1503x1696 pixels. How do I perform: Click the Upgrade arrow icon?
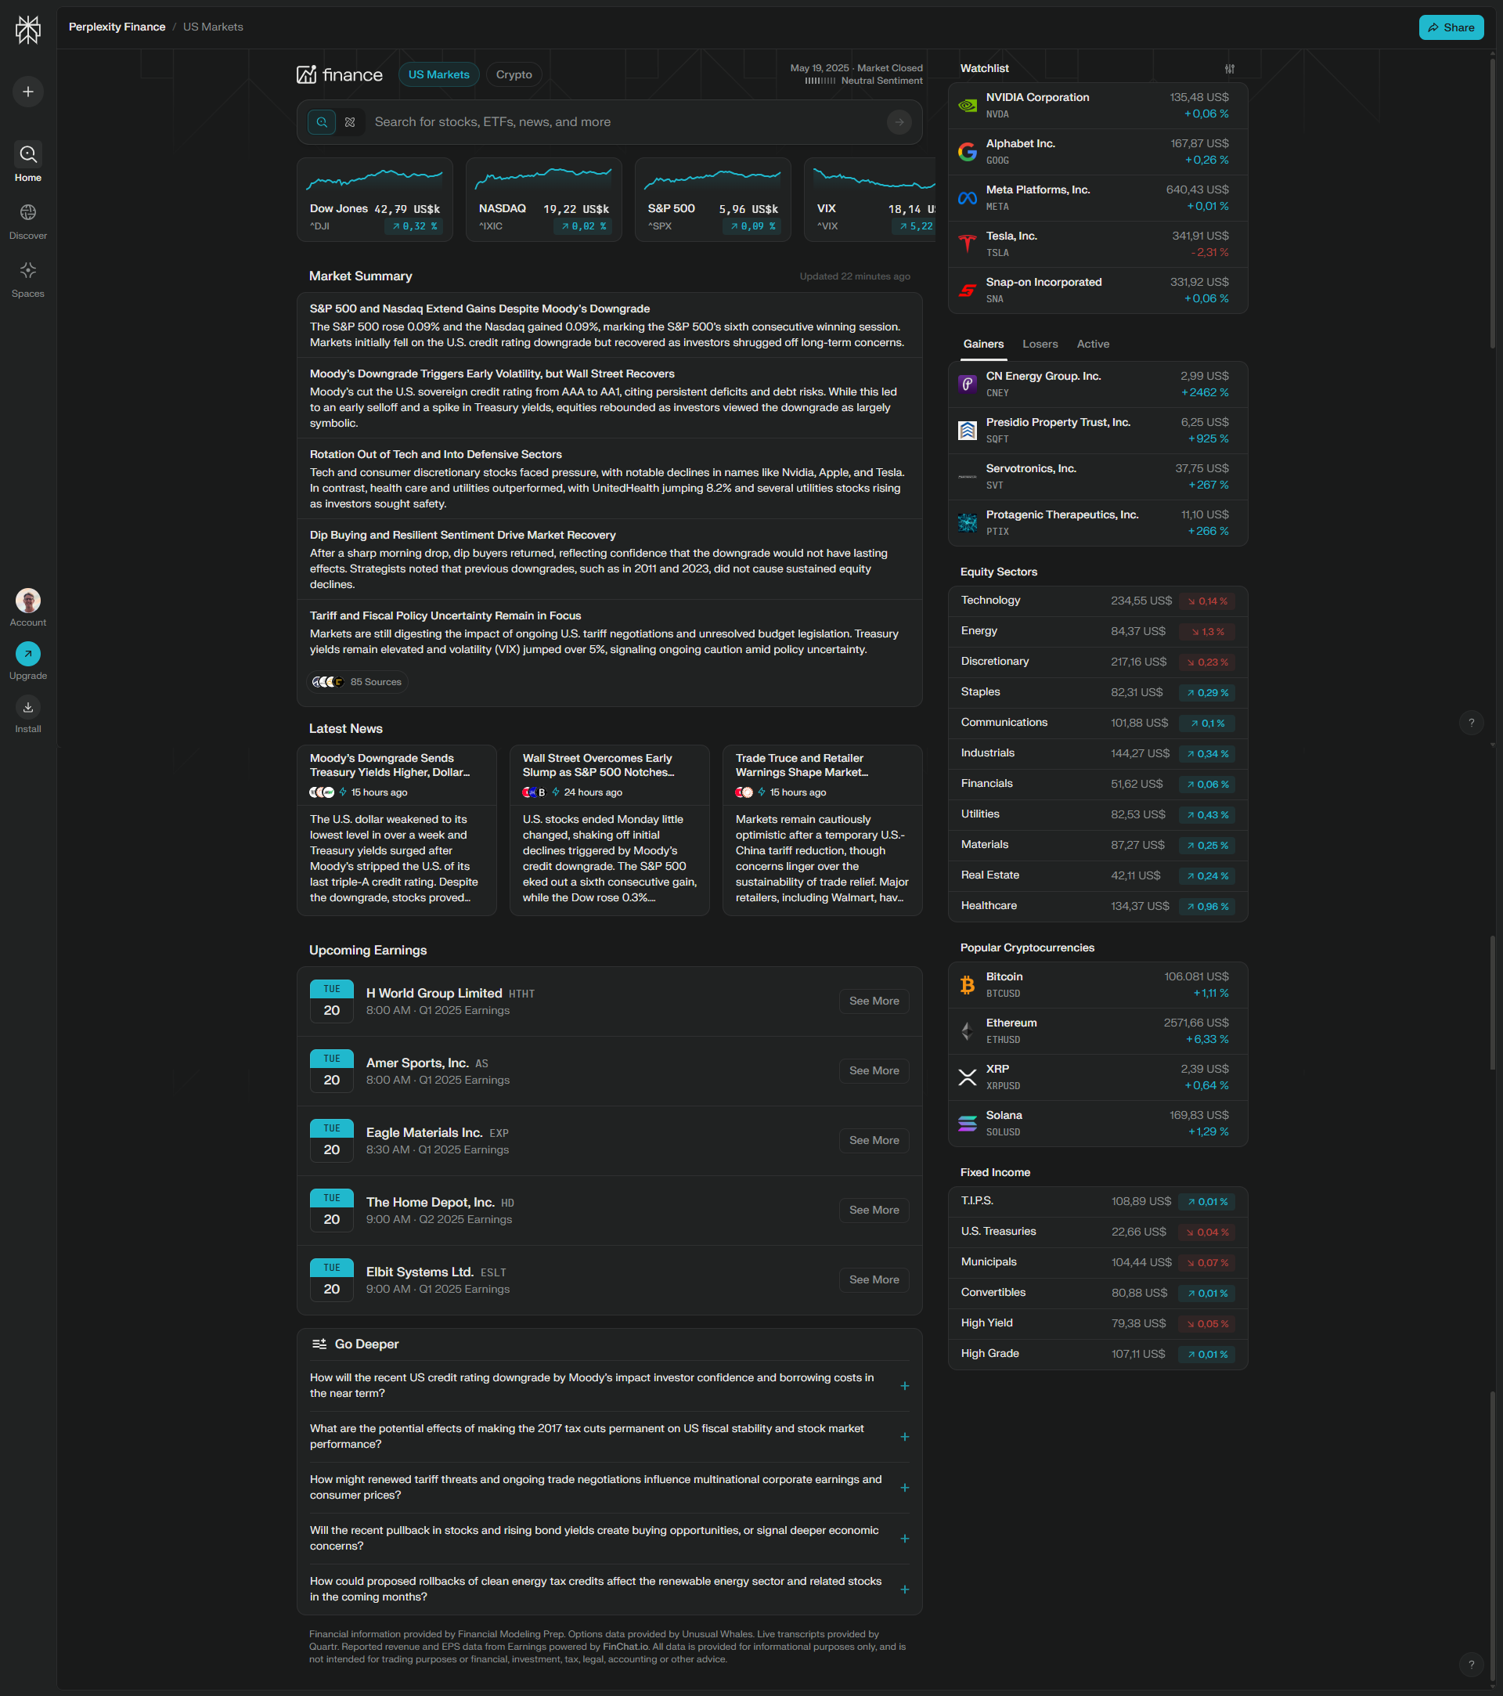pyautogui.click(x=27, y=654)
